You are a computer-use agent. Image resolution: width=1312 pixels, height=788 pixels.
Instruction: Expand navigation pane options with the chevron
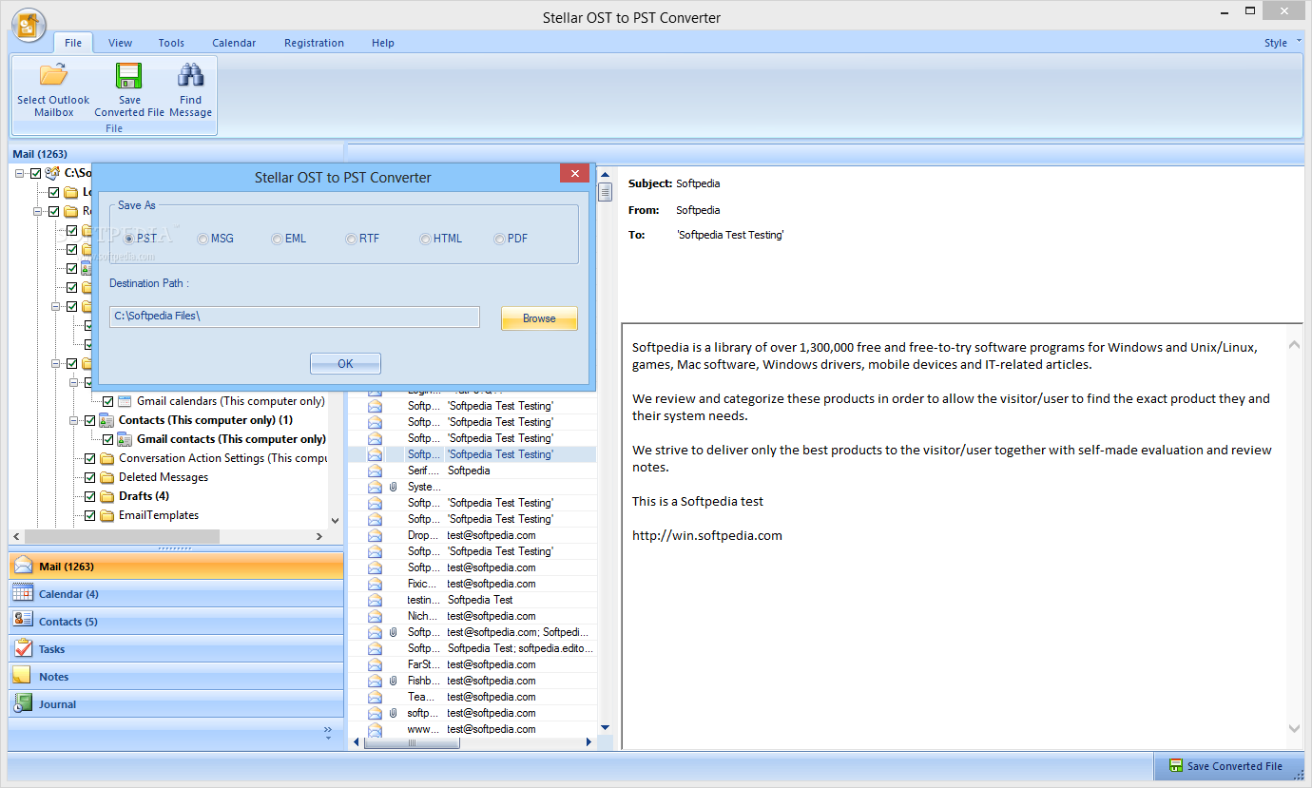click(x=328, y=731)
